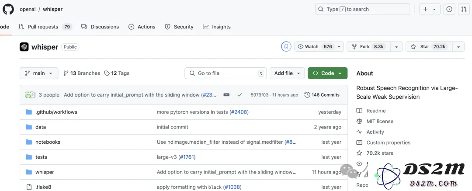Click the large-v3 commit message
The width and height of the screenshot is (472, 191).
[x=167, y=157]
